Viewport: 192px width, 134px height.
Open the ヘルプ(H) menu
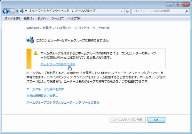click(x=75, y=19)
